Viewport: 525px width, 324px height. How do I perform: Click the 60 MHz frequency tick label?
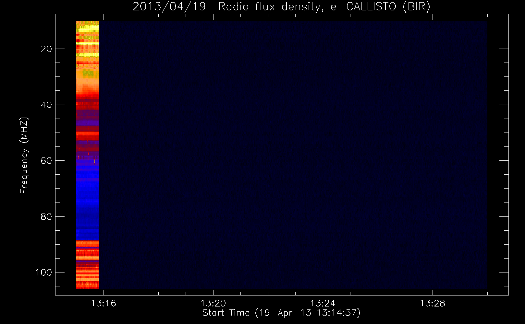tap(46, 161)
